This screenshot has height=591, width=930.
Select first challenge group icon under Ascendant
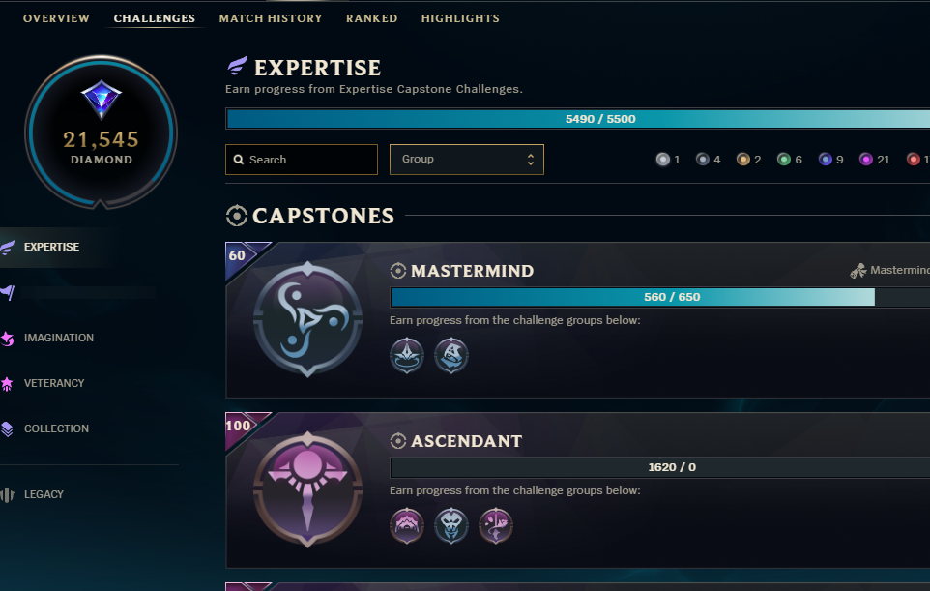[x=407, y=526]
